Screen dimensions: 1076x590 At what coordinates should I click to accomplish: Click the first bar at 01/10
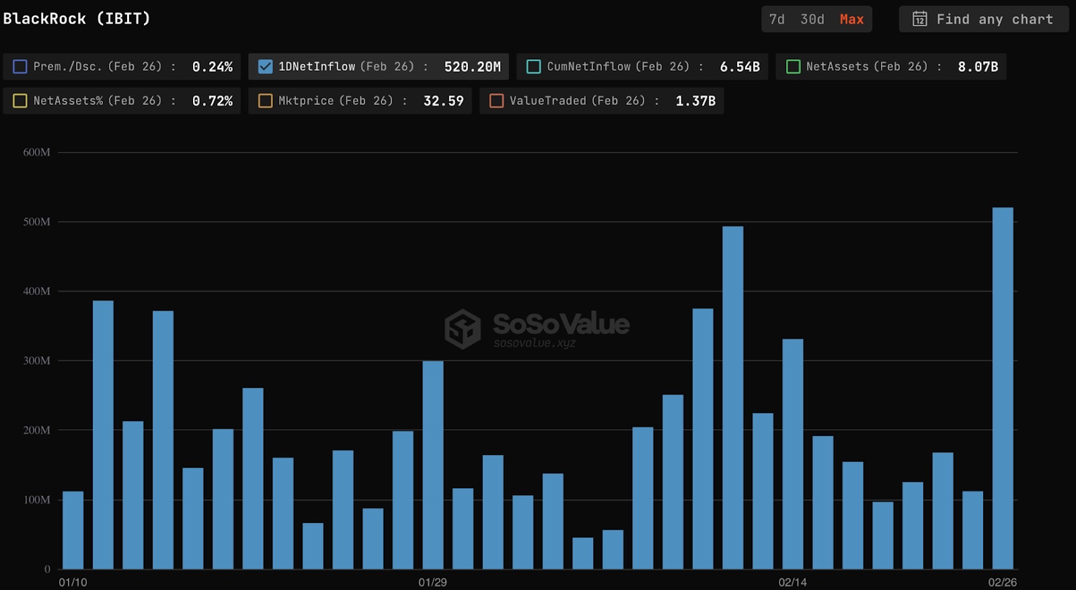point(73,530)
